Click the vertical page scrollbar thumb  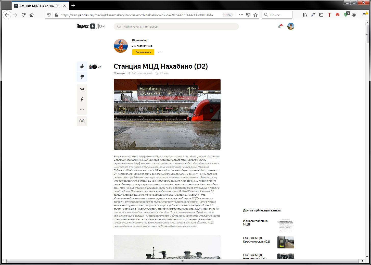pyautogui.click(x=367, y=33)
